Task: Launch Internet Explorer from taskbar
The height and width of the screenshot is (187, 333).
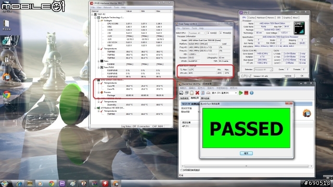Action: click(19, 183)
